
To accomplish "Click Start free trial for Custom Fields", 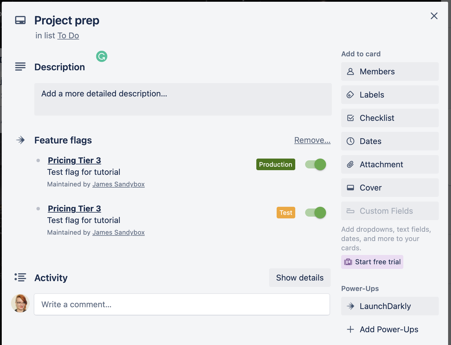I will 372,262.
